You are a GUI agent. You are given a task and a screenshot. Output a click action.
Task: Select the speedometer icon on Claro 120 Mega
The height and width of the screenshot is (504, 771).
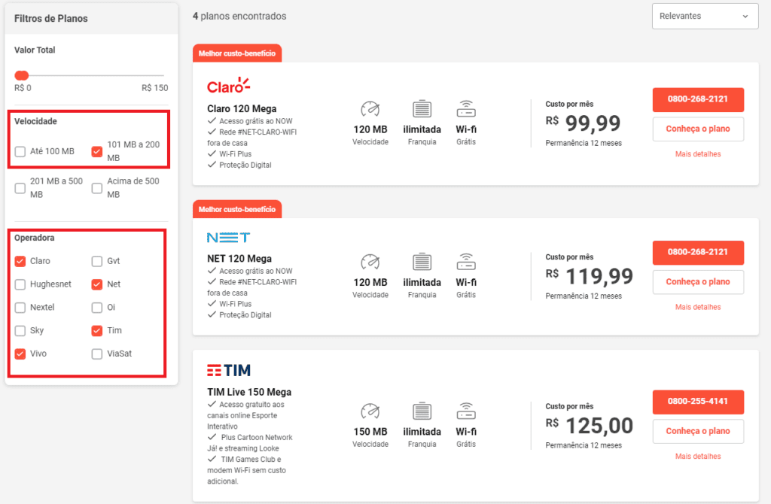(370, 108)
